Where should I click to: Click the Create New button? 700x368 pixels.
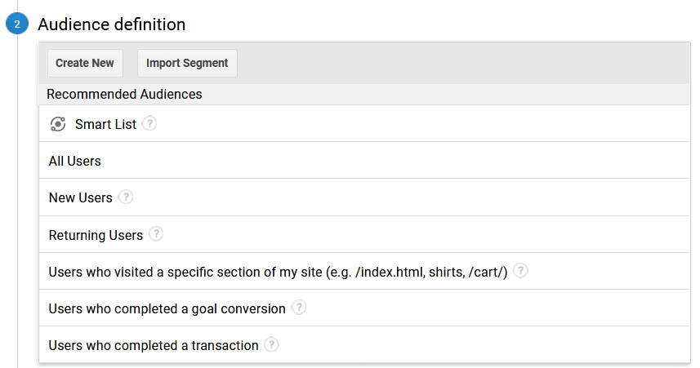pos(85,63)
